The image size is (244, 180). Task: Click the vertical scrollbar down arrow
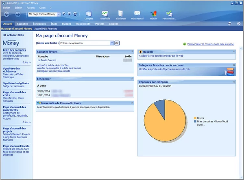pos(241,177)
